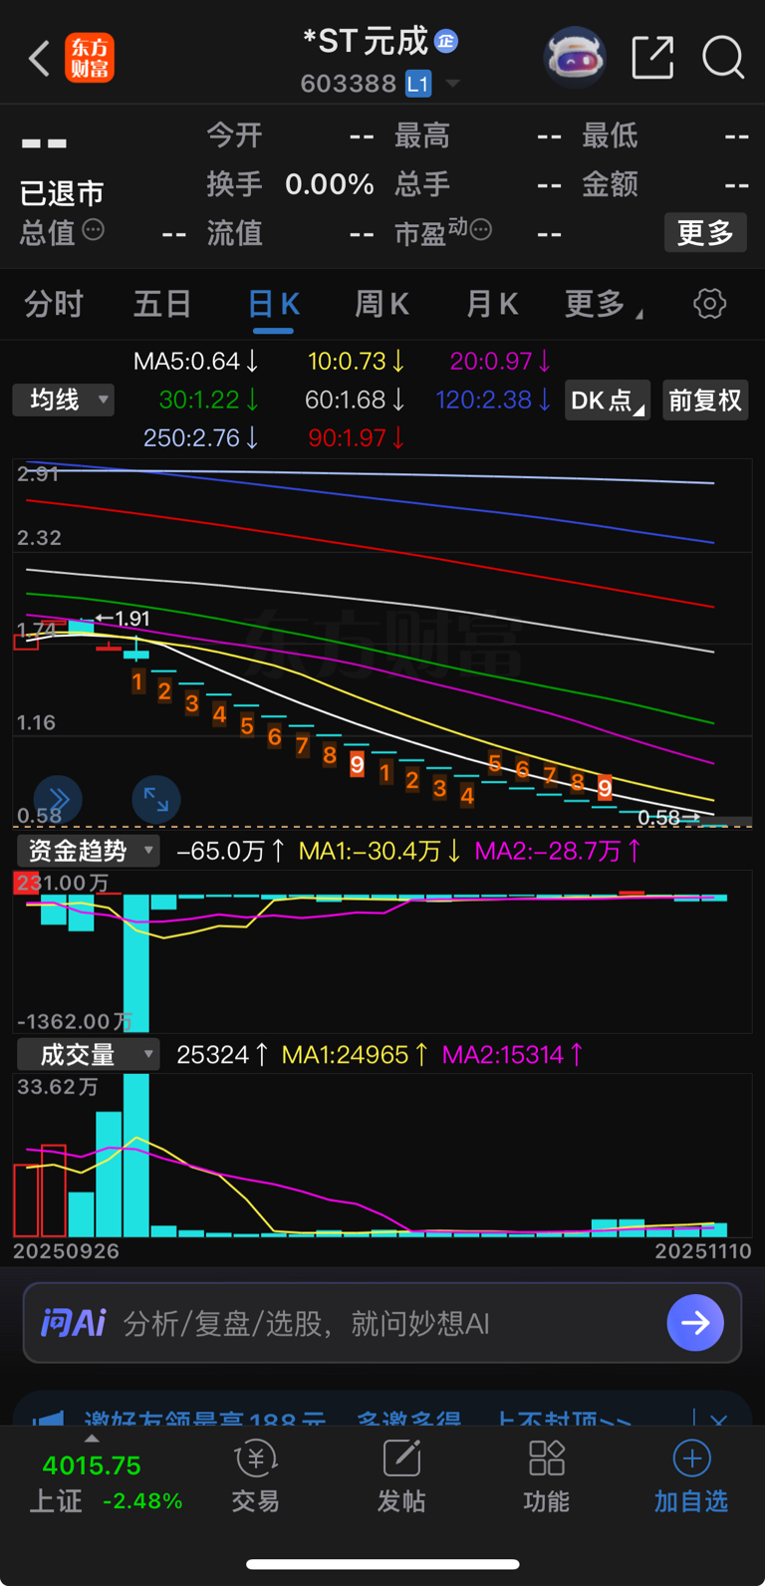Viewport: 765px width, 1586px height.
Task: Tap the MA 250:2.76 value
Action: [201, 437]
